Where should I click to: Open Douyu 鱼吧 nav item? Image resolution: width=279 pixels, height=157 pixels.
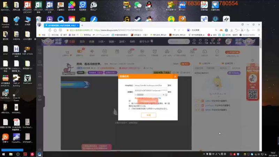132,42
